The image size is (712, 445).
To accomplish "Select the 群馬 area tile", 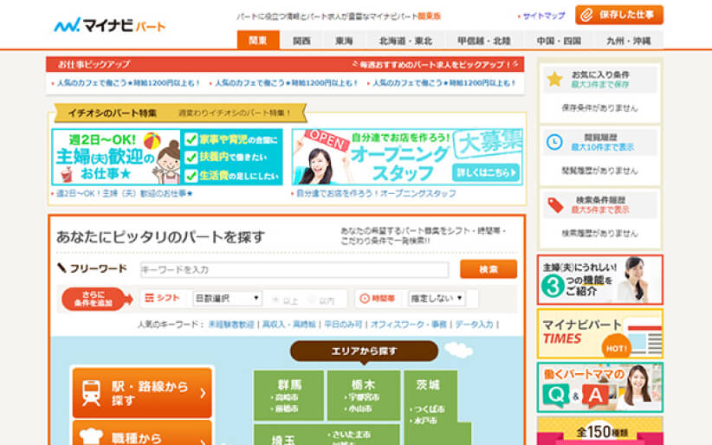I will coord(288,396).
